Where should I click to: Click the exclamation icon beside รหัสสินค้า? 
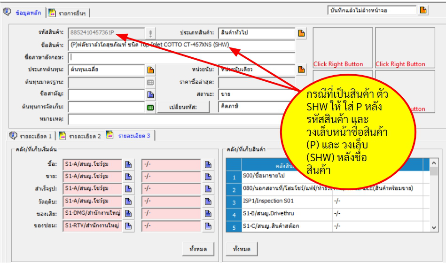150,33
